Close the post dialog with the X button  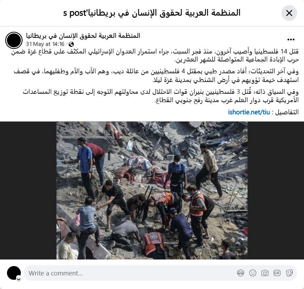pos(289,13)
